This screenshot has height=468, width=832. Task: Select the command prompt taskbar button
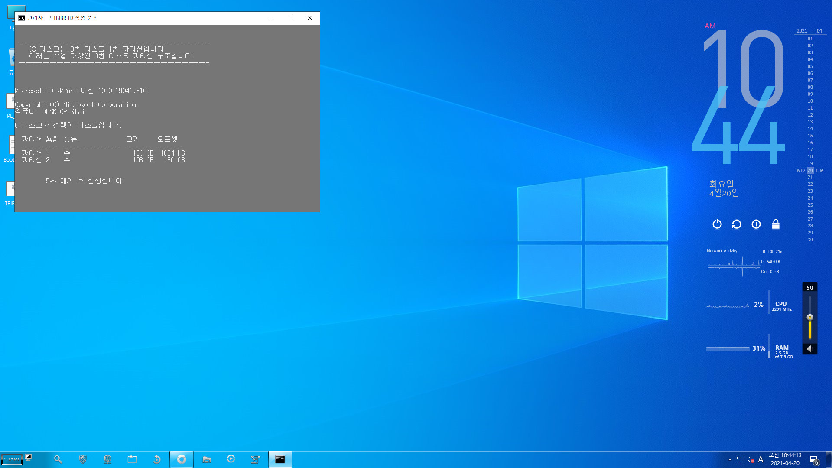click(280, 459)
